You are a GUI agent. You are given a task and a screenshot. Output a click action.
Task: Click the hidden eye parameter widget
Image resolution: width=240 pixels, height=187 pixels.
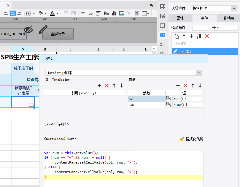point(28,29)
